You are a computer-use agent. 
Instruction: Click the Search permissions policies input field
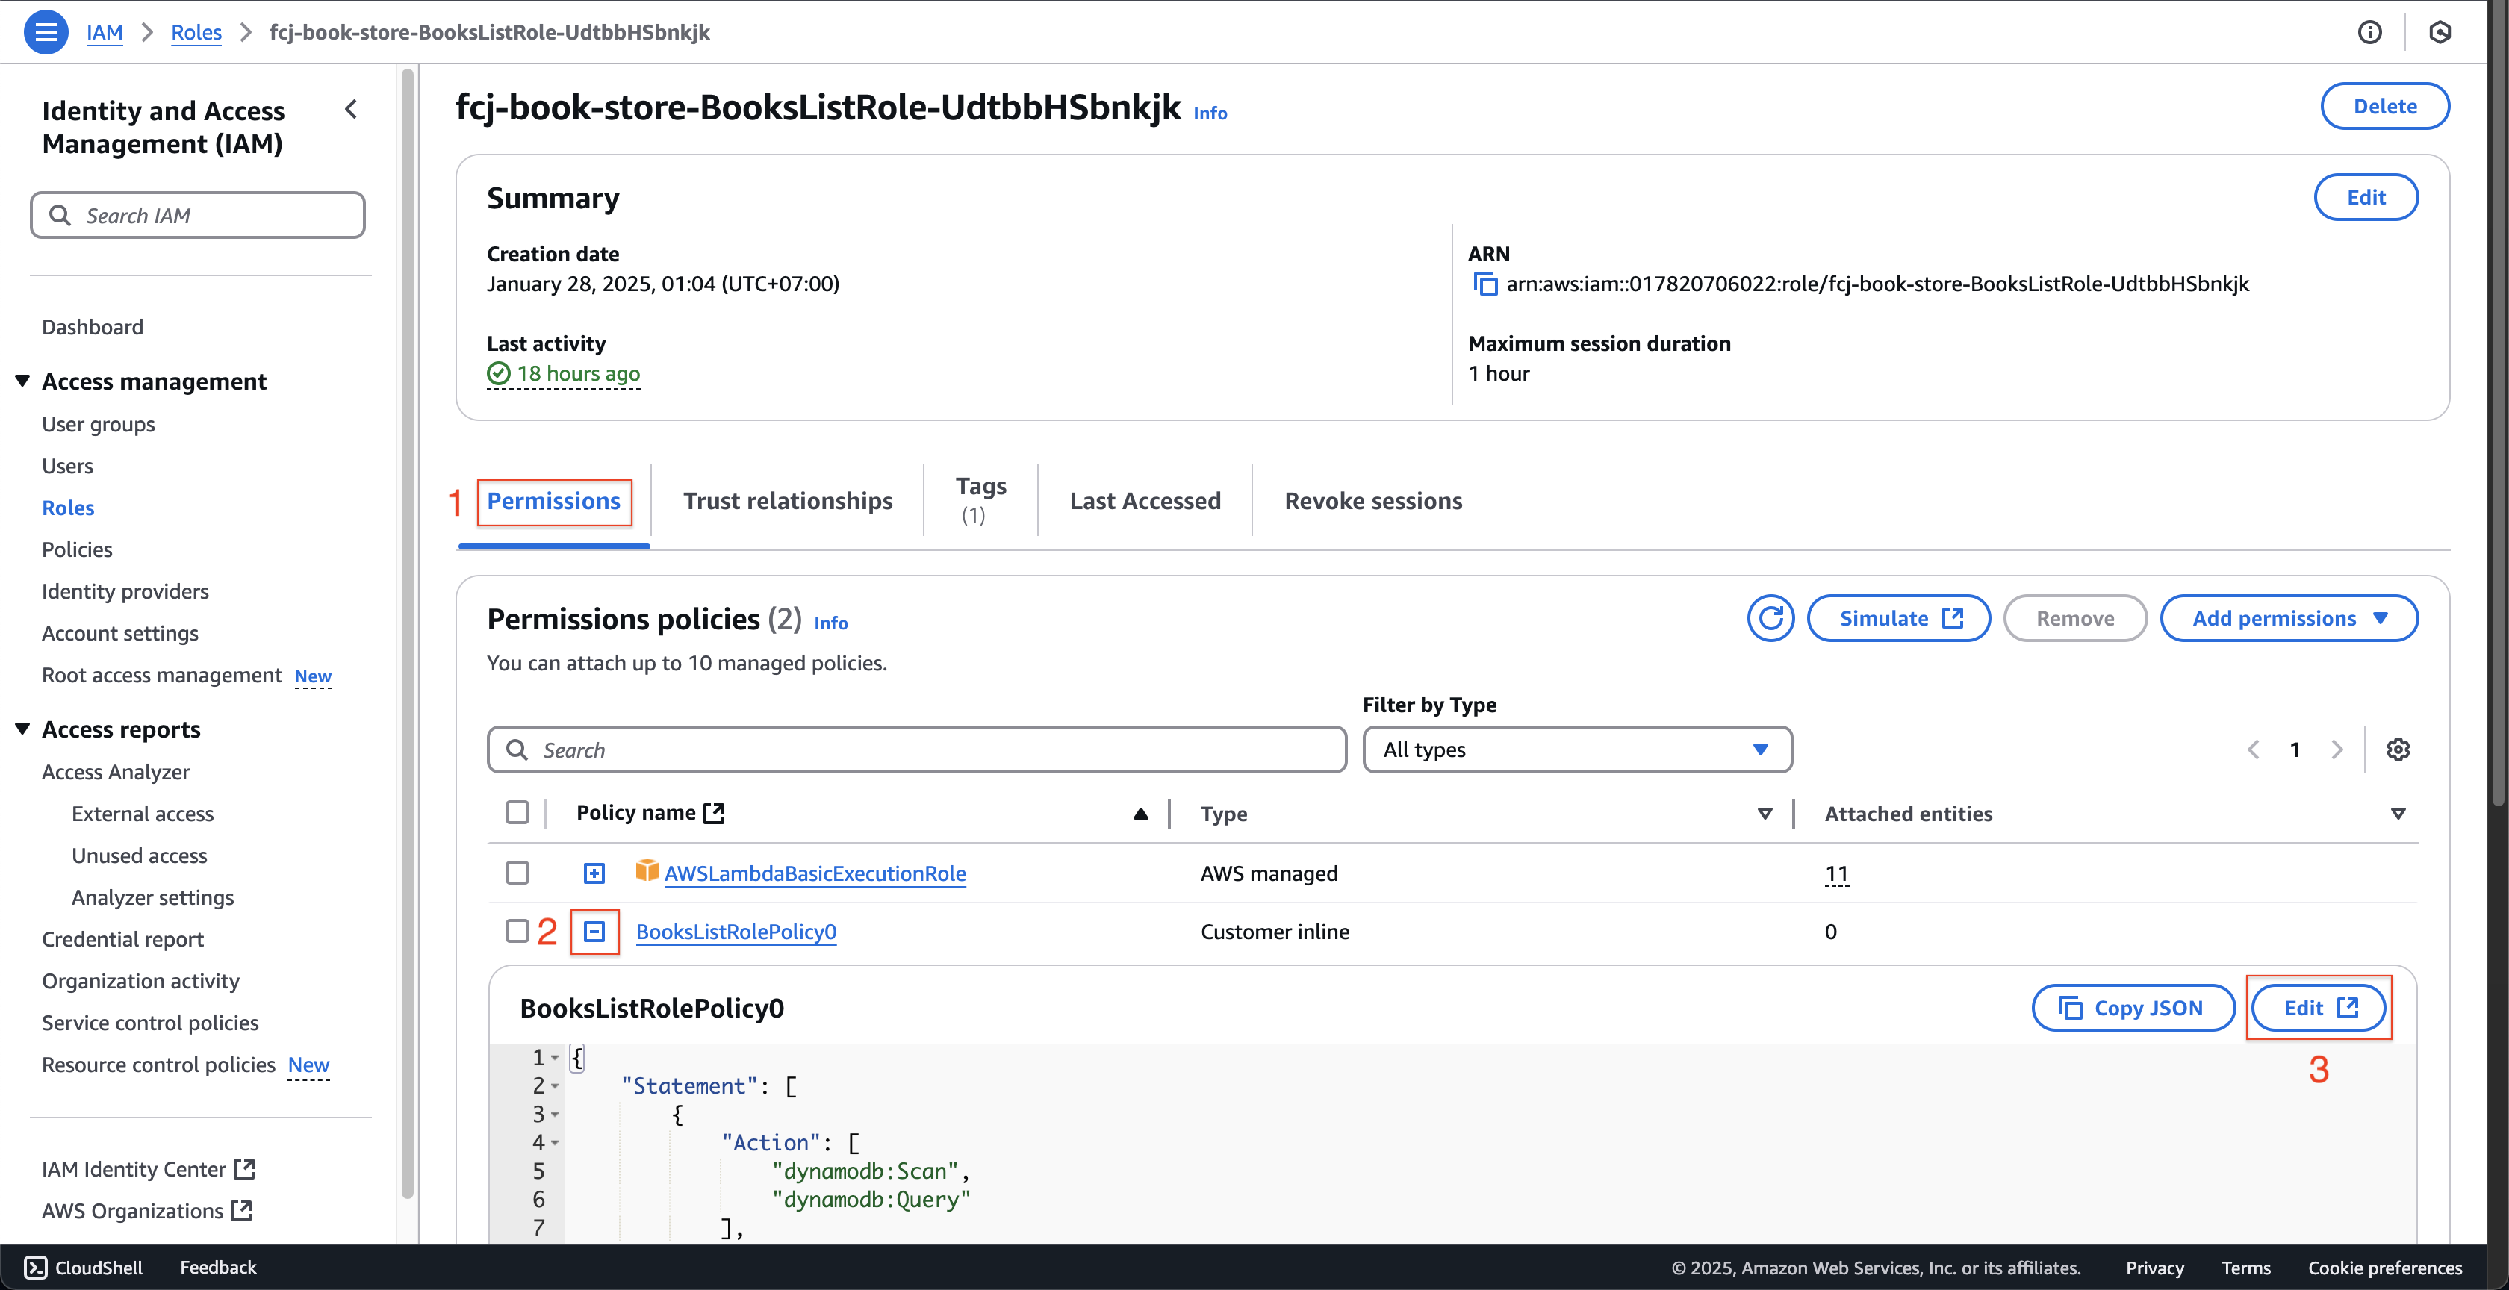click(915, 749)
